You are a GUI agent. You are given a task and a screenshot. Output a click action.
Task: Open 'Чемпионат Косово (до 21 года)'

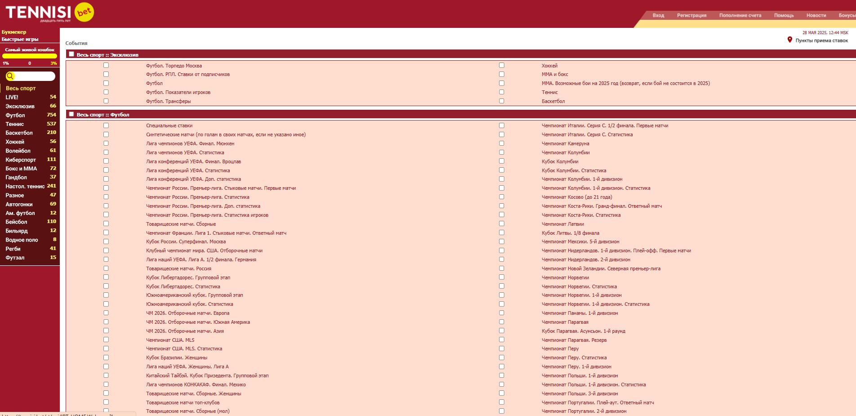tap(577, 197)
